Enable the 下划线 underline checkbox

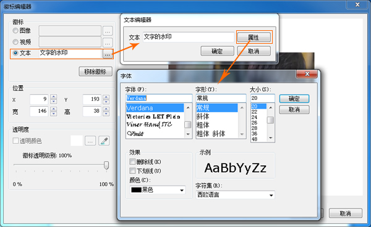tap(132, 171)
